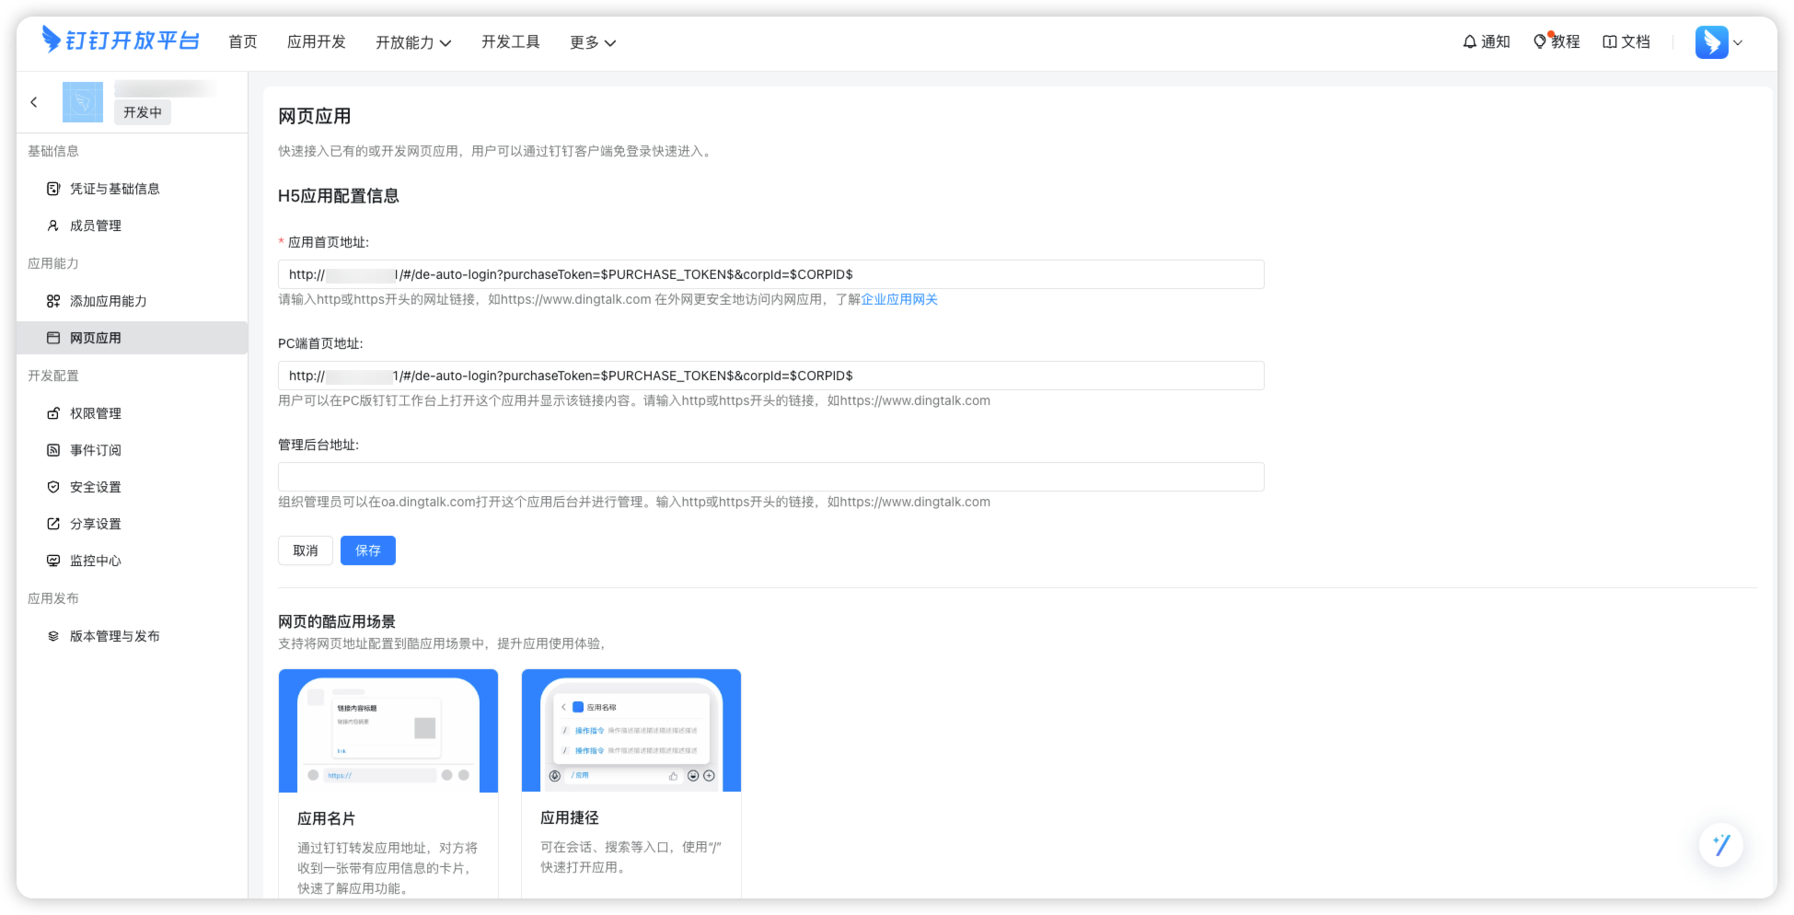Open the 首页 nav item

click(243, 41)
